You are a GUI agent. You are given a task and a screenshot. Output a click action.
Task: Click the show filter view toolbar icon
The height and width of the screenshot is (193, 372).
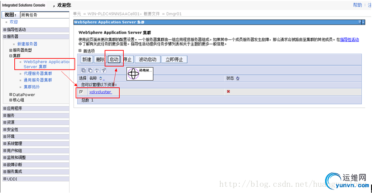97,70
